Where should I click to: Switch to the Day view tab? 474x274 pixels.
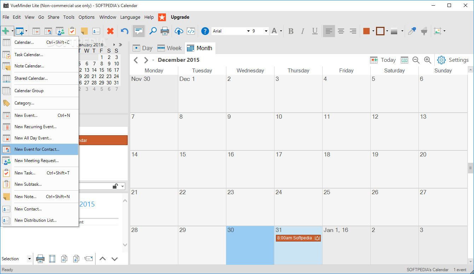click(x=142, y=48)
